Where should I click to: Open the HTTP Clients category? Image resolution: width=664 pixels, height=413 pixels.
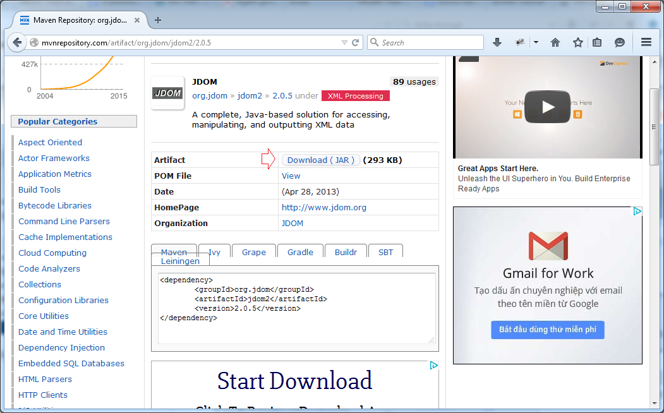click(43, 395)
